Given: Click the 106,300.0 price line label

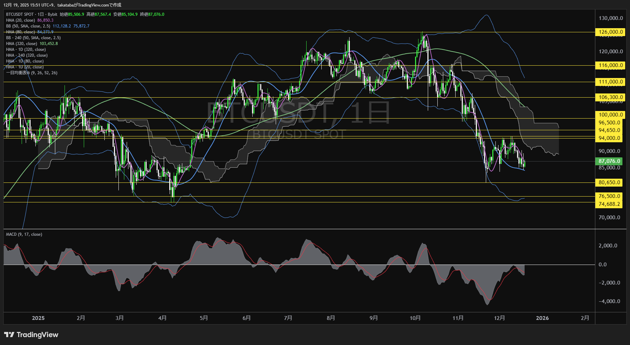Looking at the screenshot, I should 610,97.
